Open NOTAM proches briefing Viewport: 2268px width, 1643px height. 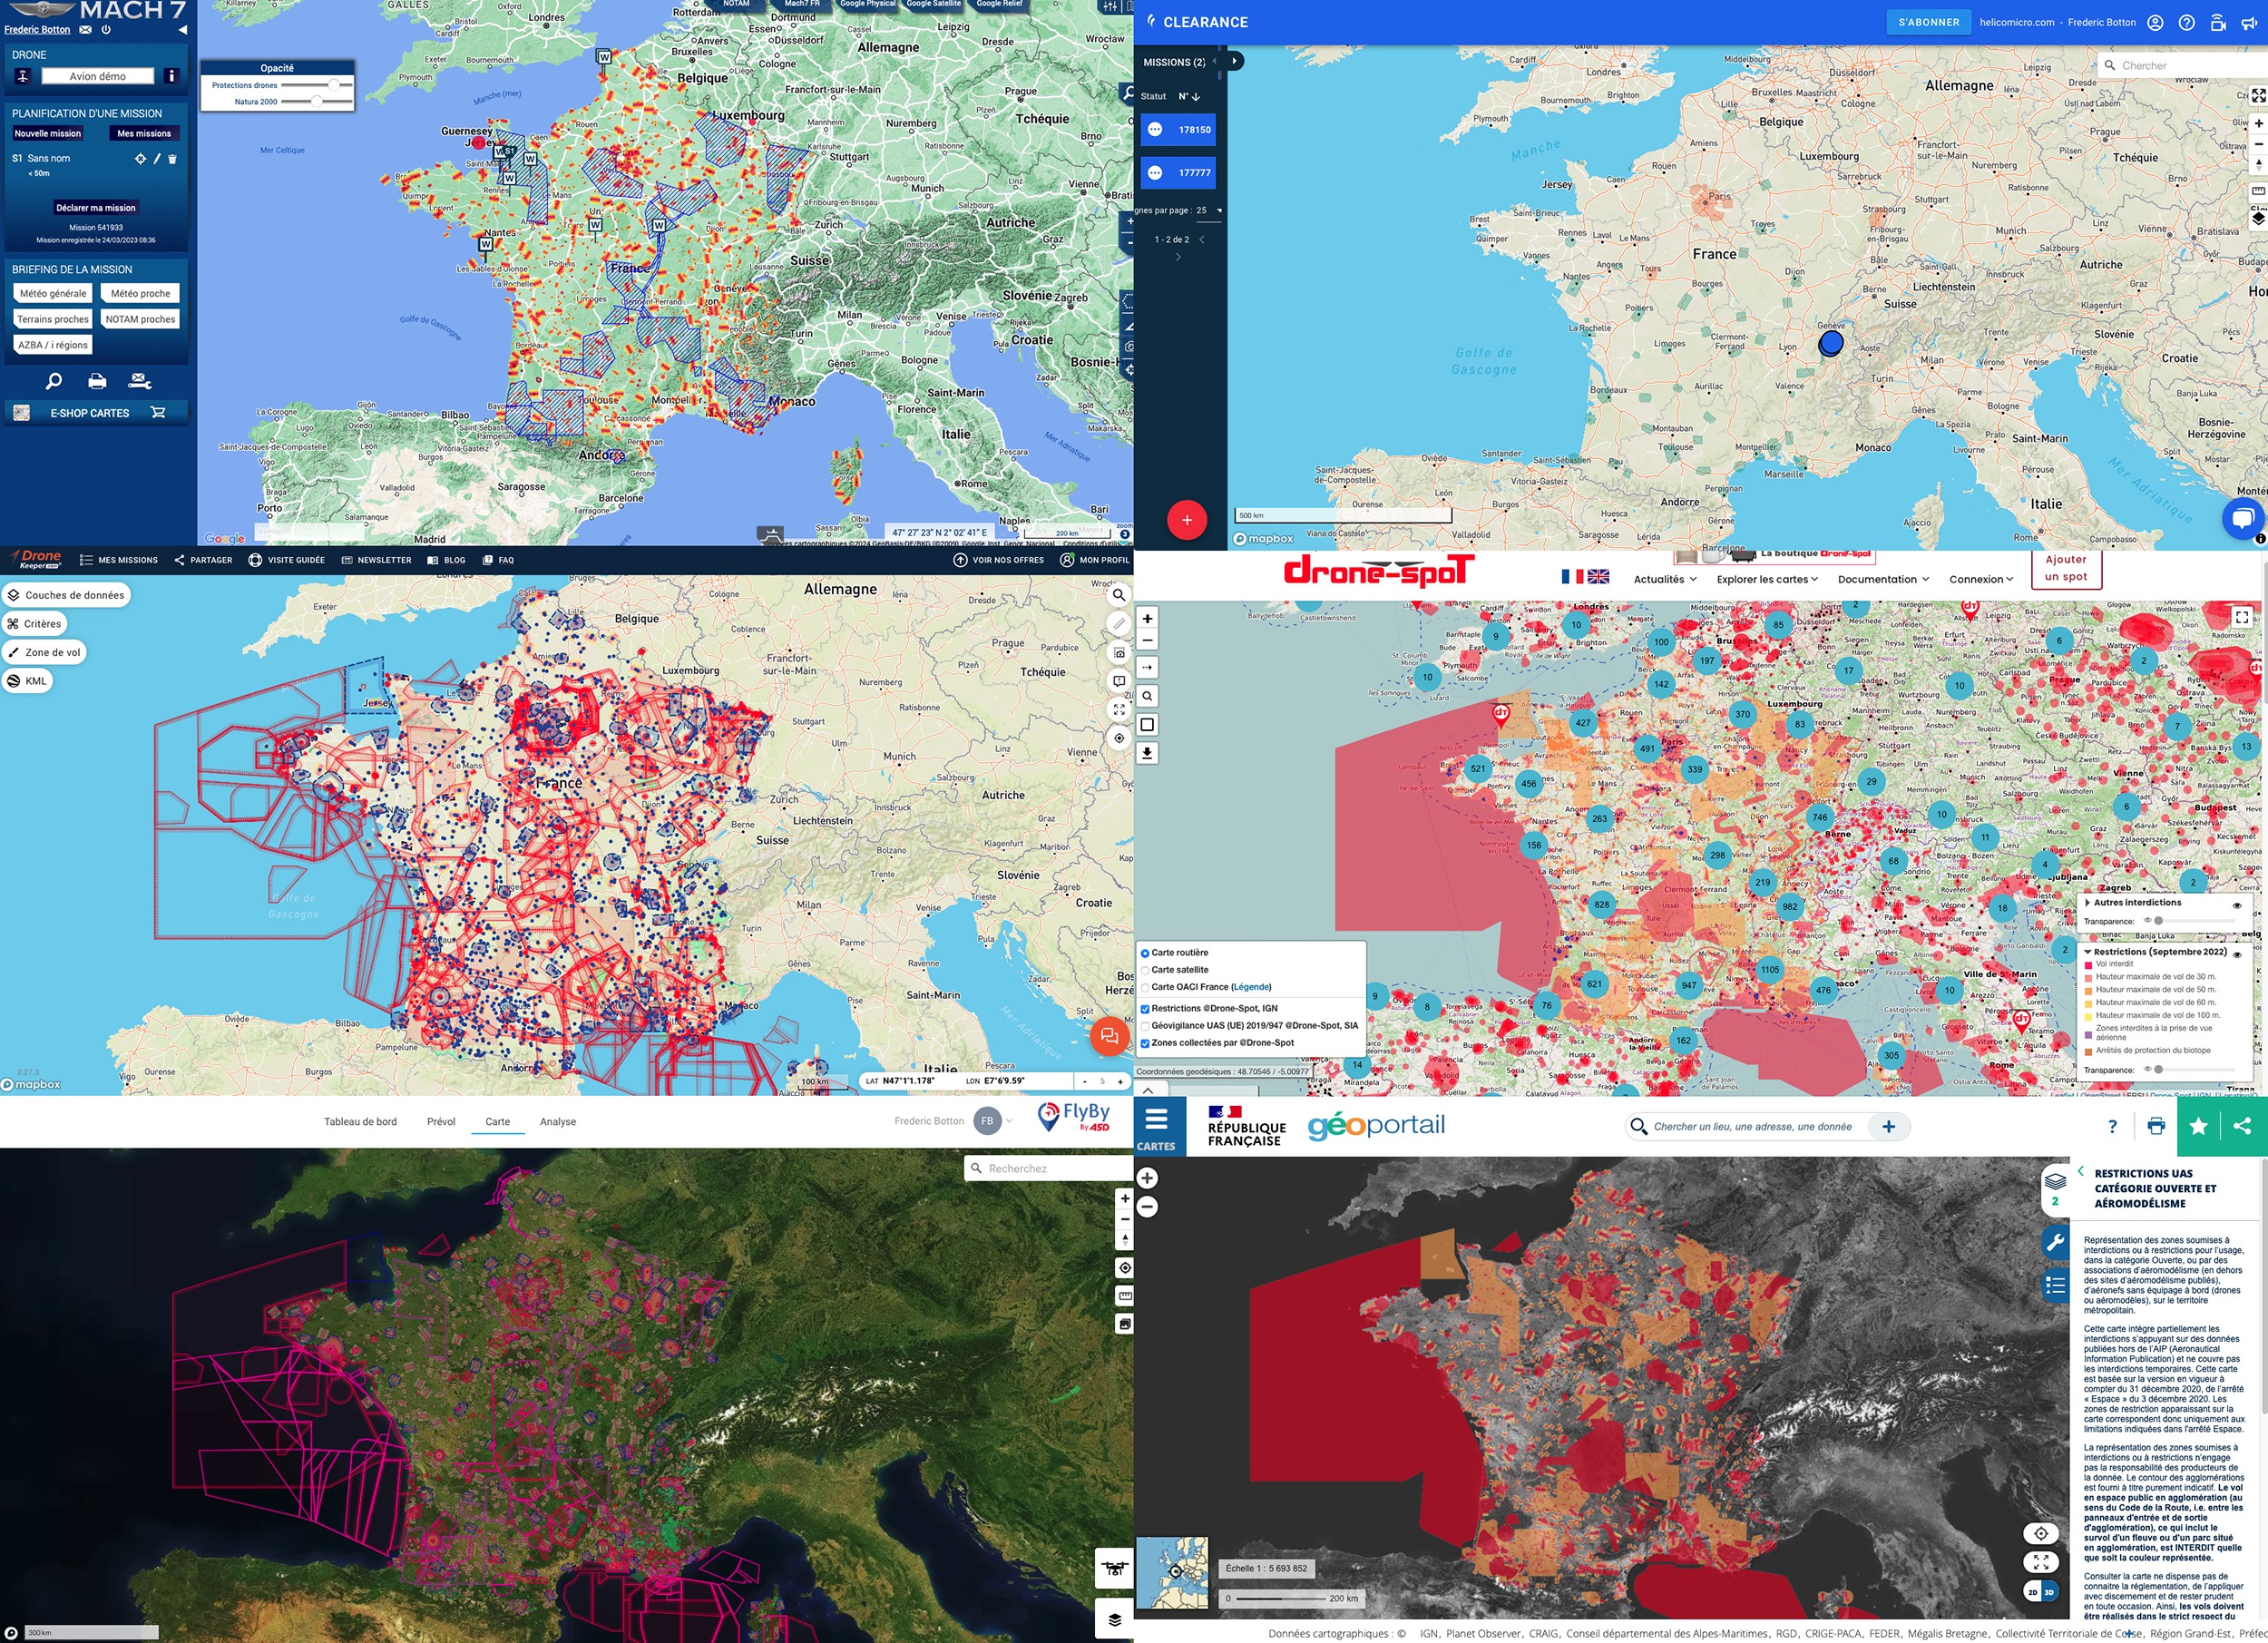[140, 319]
